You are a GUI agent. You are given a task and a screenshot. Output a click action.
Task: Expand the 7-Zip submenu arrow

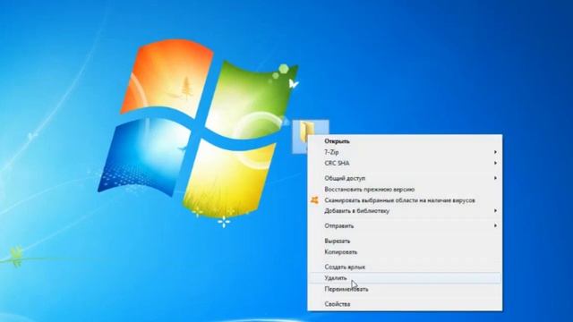pyautogui.click(x=495, y=152)
